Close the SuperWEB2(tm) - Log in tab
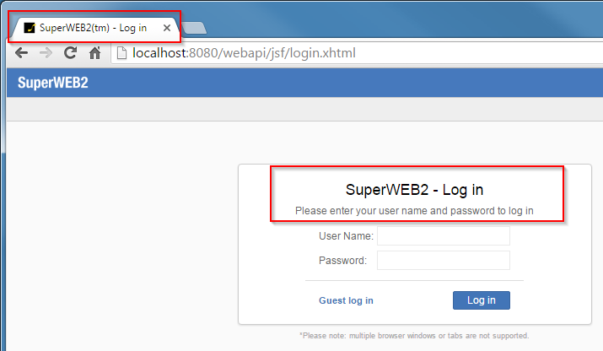This screenshot has width=603, height=351. pyautogui.click(x=167, y=28)
